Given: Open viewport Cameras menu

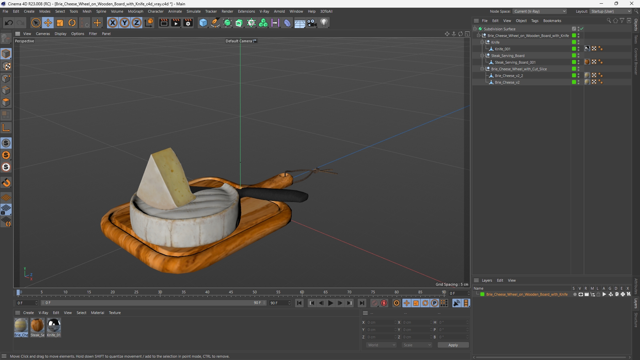Looking at the screenshot, I should pyautogui.click(x=43, y=34).
